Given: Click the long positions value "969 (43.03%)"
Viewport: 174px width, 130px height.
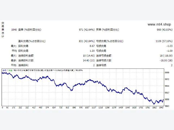Looking at the screenshot, I should (164, 30).
